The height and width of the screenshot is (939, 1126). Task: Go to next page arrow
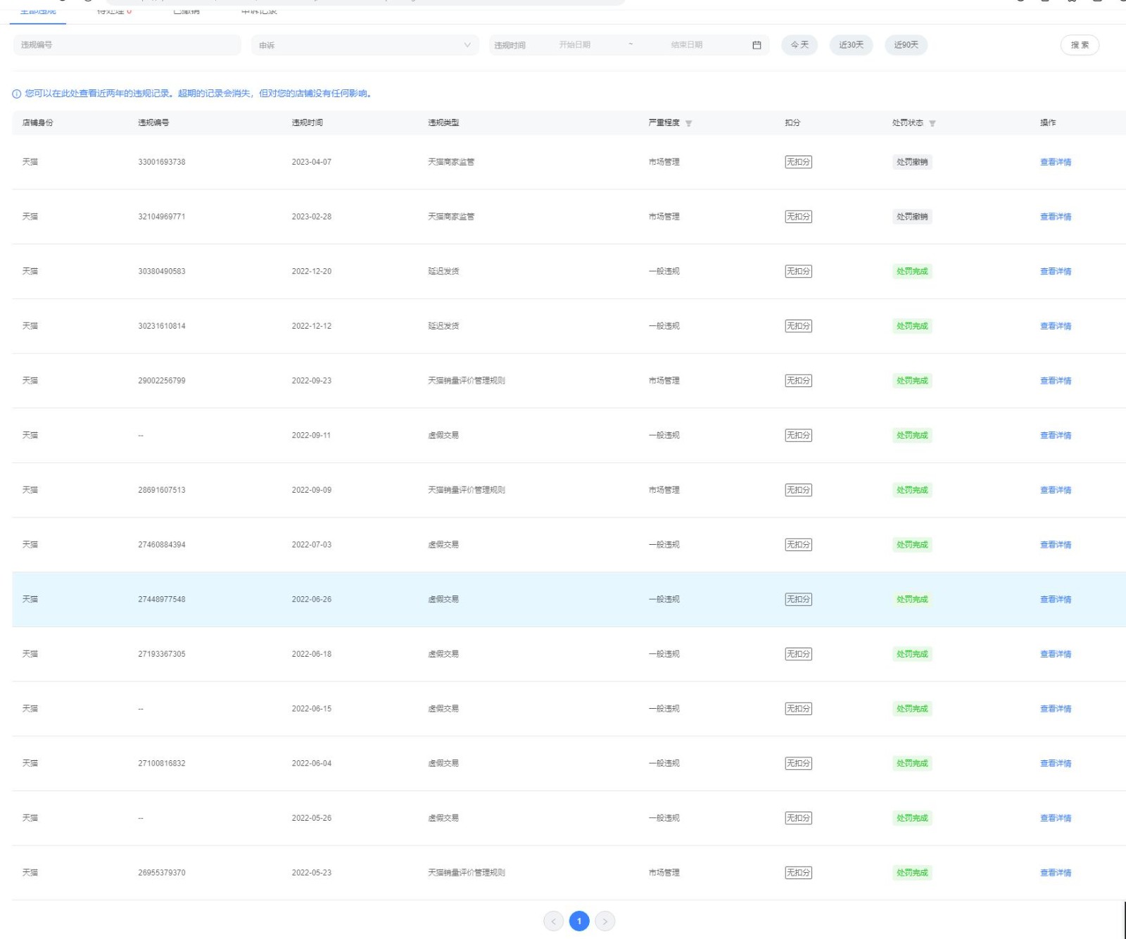click(605, 921)
